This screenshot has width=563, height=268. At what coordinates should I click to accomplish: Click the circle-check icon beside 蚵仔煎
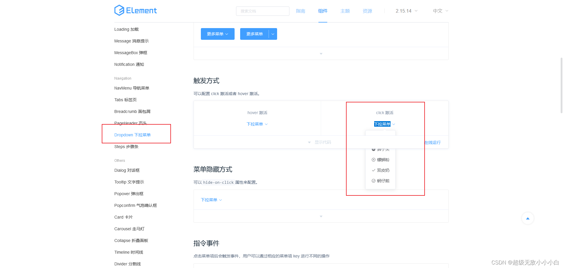[x=374, y=181]
